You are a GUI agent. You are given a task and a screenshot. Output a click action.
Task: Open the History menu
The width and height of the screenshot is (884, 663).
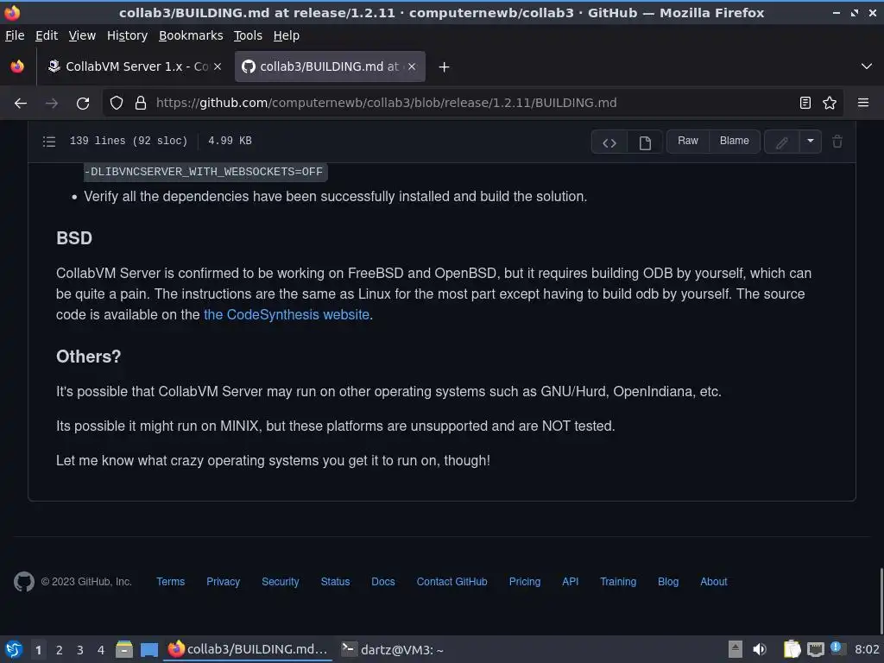point(127,35)
